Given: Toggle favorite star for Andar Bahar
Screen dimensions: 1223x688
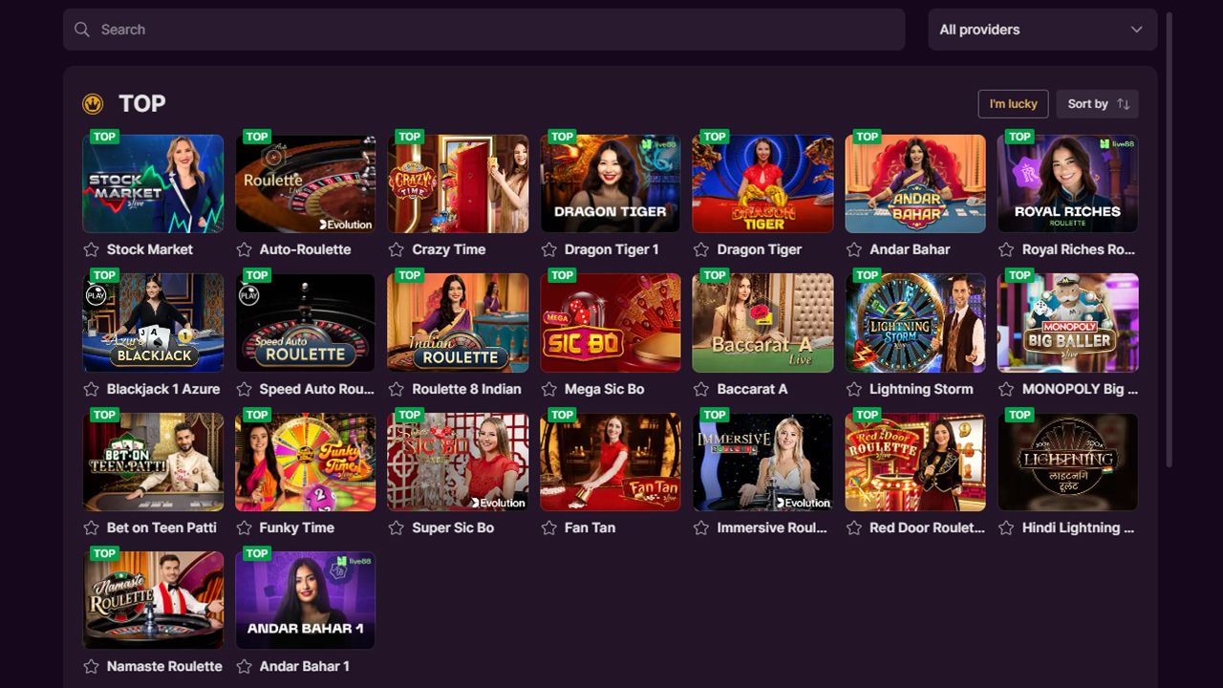Looking at the screenshot, I should pos(853,249).
